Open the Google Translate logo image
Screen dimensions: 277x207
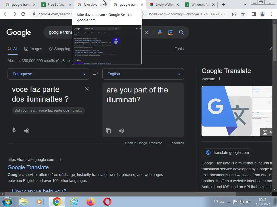pos(226,111)
